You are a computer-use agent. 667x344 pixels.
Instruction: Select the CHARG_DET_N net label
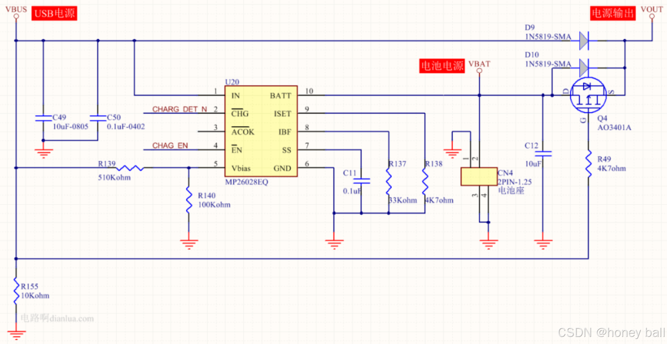pos(179,109)
